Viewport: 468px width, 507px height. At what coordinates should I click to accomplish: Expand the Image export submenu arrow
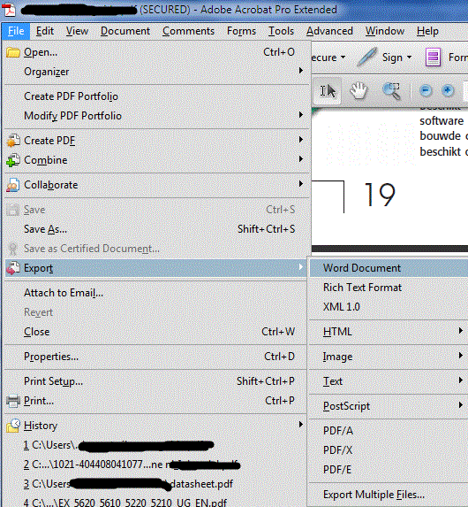pos(461,356)
